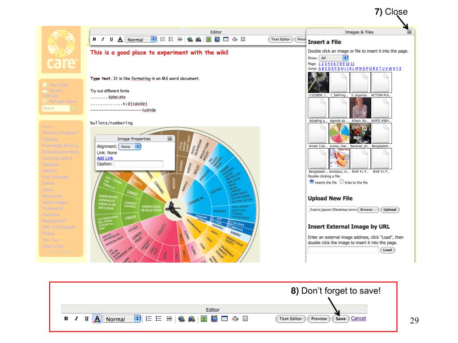Insert a table from the Editor toolbar above the wiki text
The width and height of the screenshot is (458, 343).
[x=226, y=39]
